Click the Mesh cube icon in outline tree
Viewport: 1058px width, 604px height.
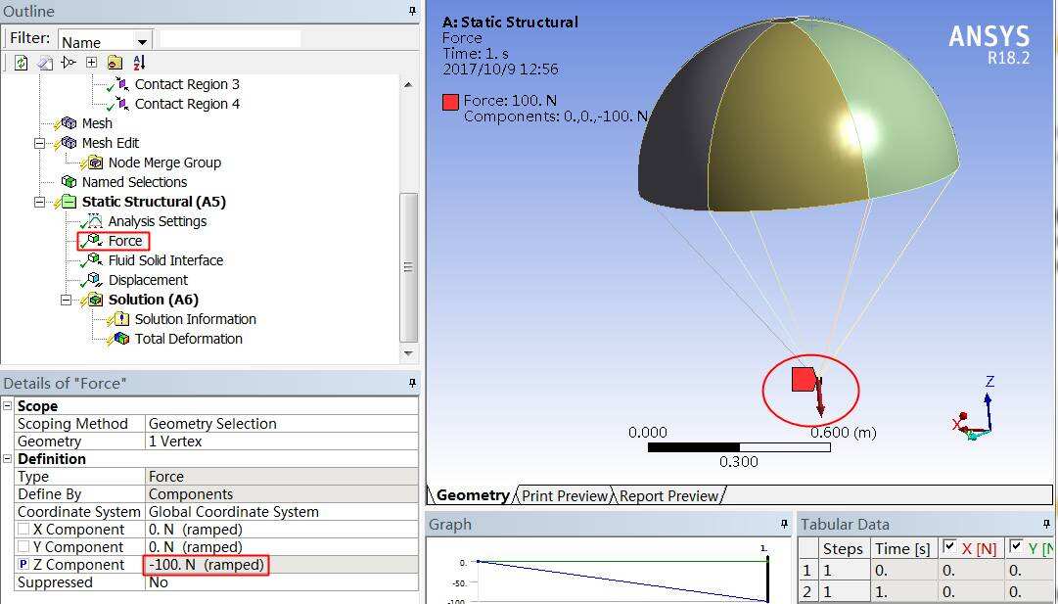coord(69,123)
